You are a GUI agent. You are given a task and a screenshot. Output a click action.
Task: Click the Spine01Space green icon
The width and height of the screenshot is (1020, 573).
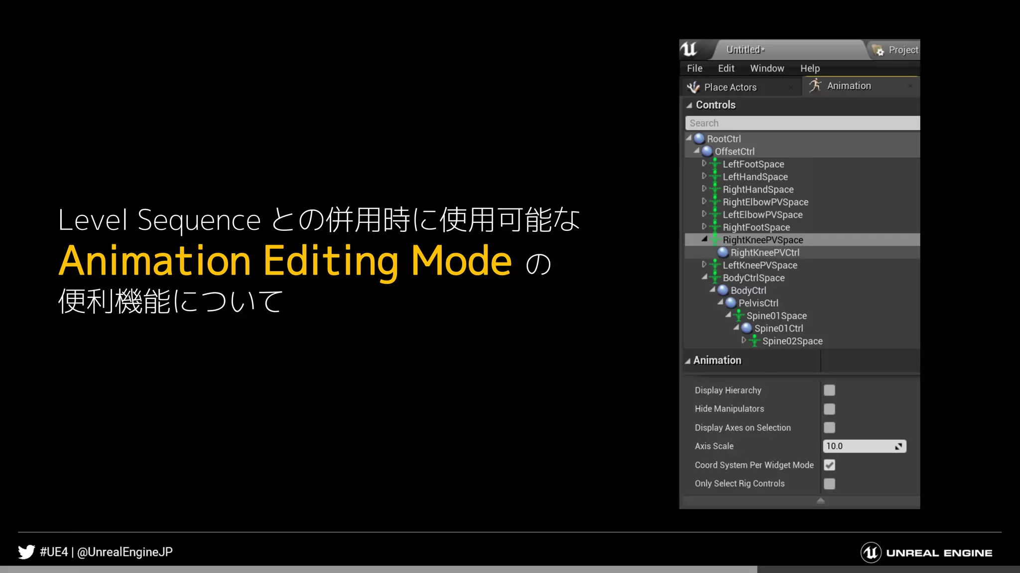[x=739, y=315]
